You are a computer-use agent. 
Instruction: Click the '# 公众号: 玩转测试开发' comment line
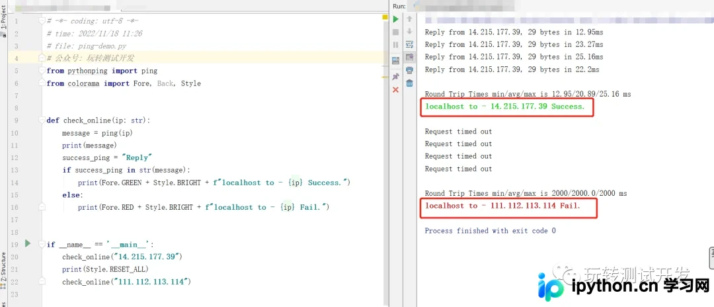(90, 58)
